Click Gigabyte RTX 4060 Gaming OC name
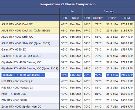The height and width of the screenshot is (110, 135). (21, 62)
